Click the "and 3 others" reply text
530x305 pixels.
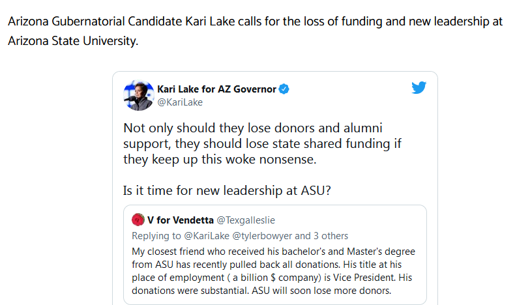[x=321, y=236]
